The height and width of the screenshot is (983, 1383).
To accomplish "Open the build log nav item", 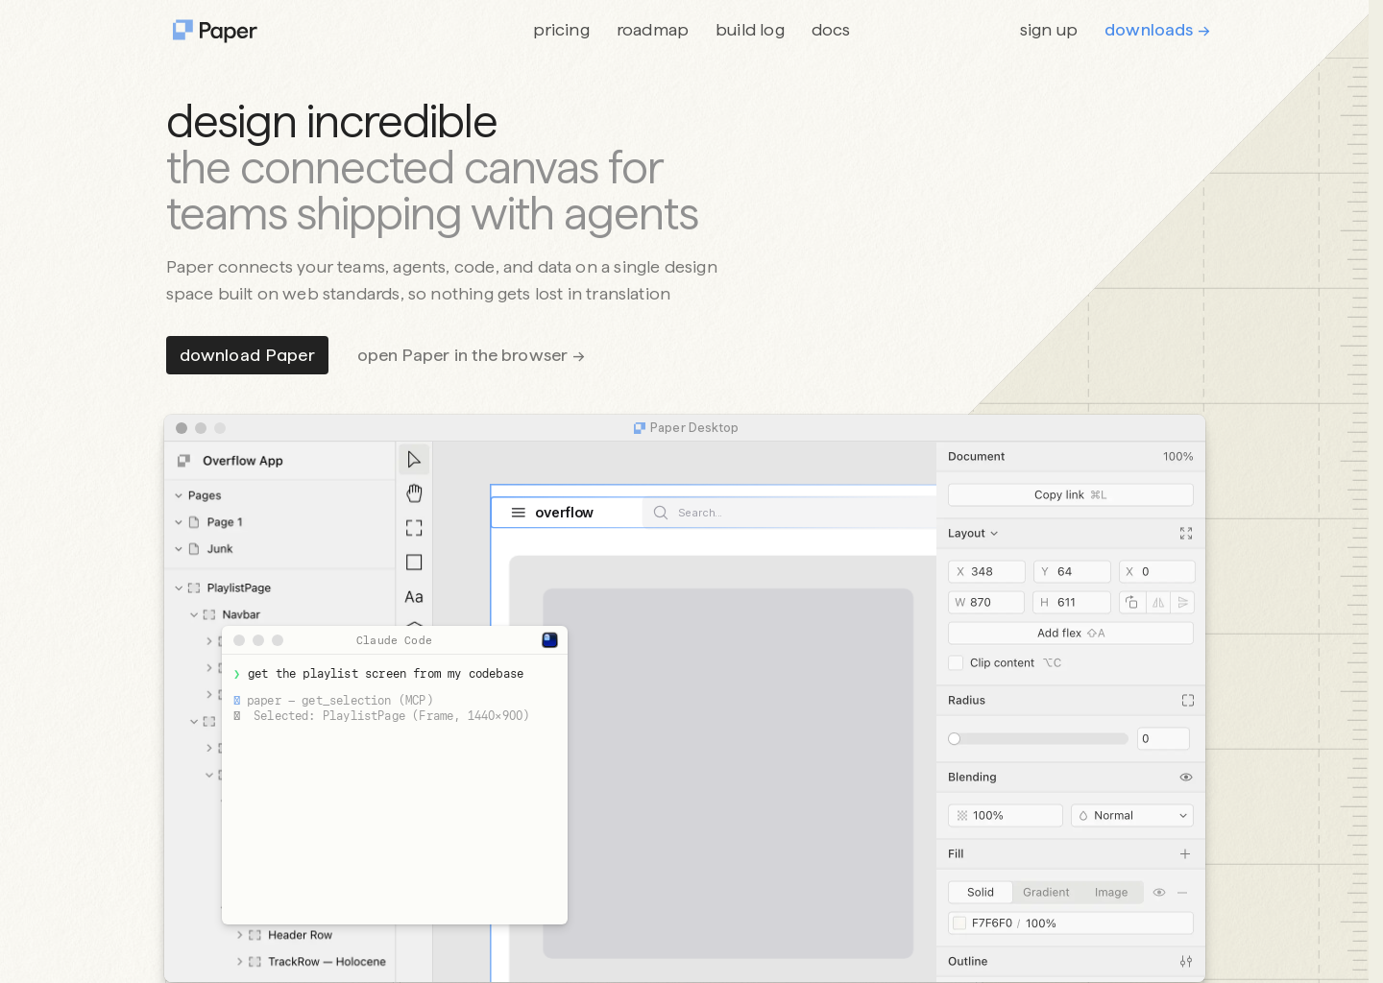I will pyautogui.click(x=750, y=31).
